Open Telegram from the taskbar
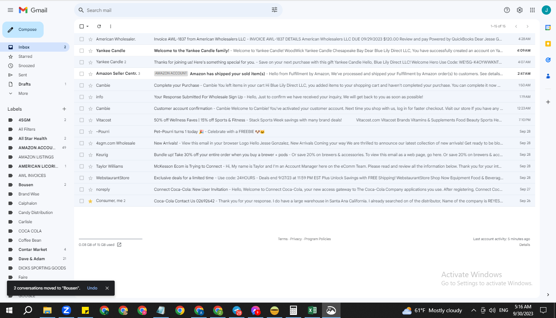 pyautogui.click(x=237, y=310)
